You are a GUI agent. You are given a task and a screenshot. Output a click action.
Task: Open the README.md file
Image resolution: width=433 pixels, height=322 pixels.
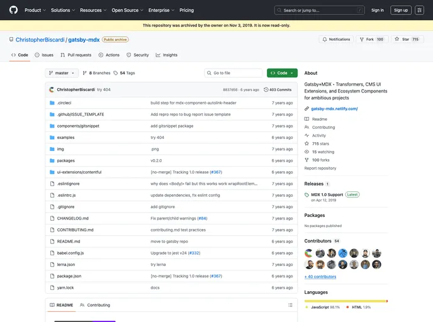click(69, 241)
